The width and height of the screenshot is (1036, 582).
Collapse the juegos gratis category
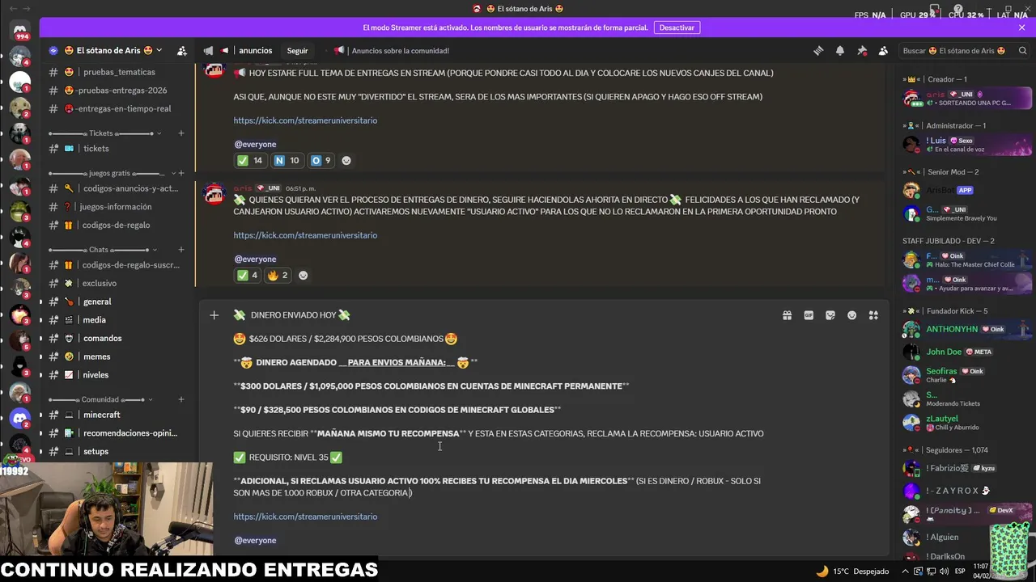tap(114, 173)
